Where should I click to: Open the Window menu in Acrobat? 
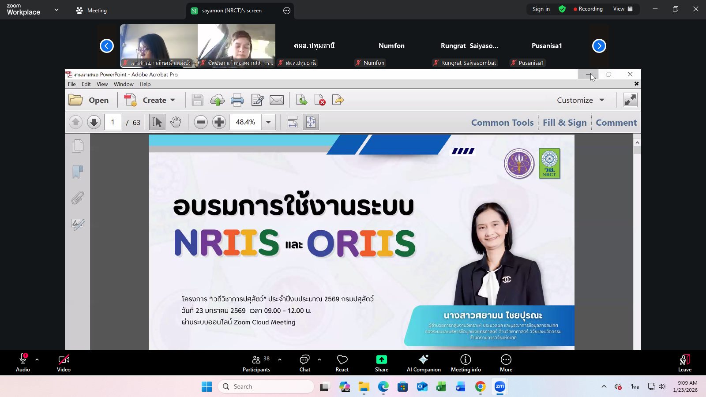pyautogui.click(x=124, y=84)
